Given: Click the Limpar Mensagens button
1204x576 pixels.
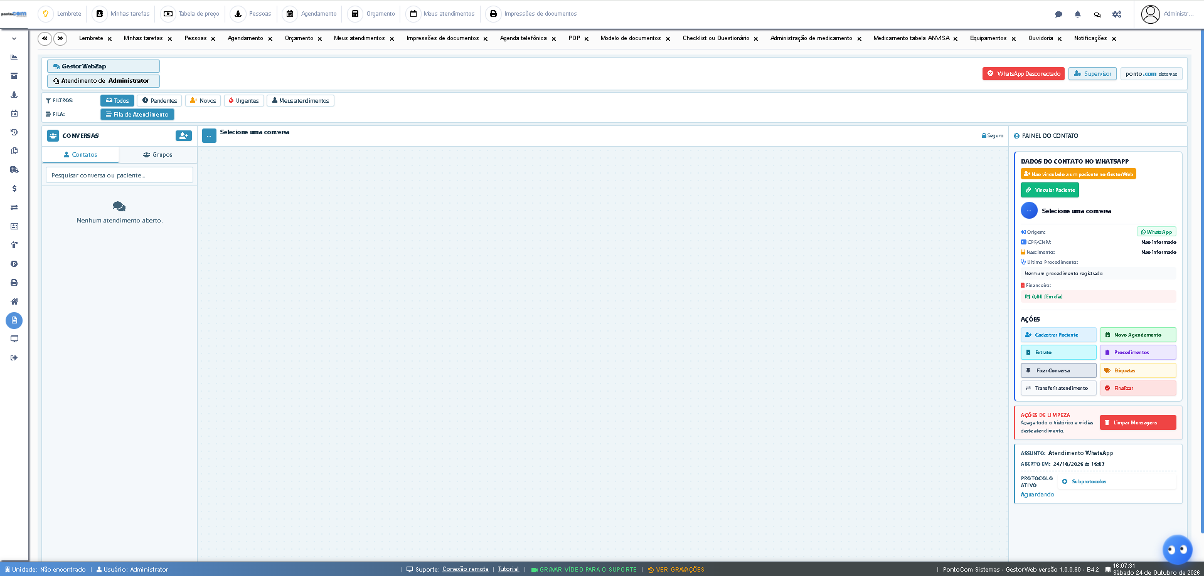Looking at the screenshot, I should 1137,422.
